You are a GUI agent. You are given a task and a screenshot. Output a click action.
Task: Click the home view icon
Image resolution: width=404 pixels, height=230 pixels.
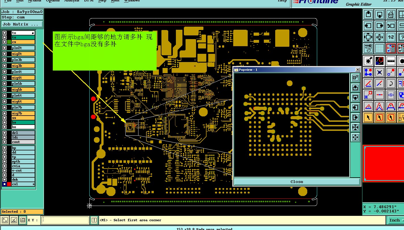(x=391, y=14)
